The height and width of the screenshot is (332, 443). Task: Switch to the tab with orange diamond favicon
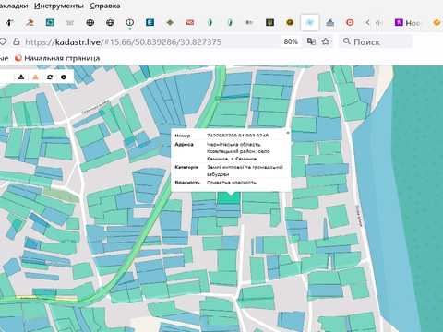pyautogui.click(x=170, y=22)
